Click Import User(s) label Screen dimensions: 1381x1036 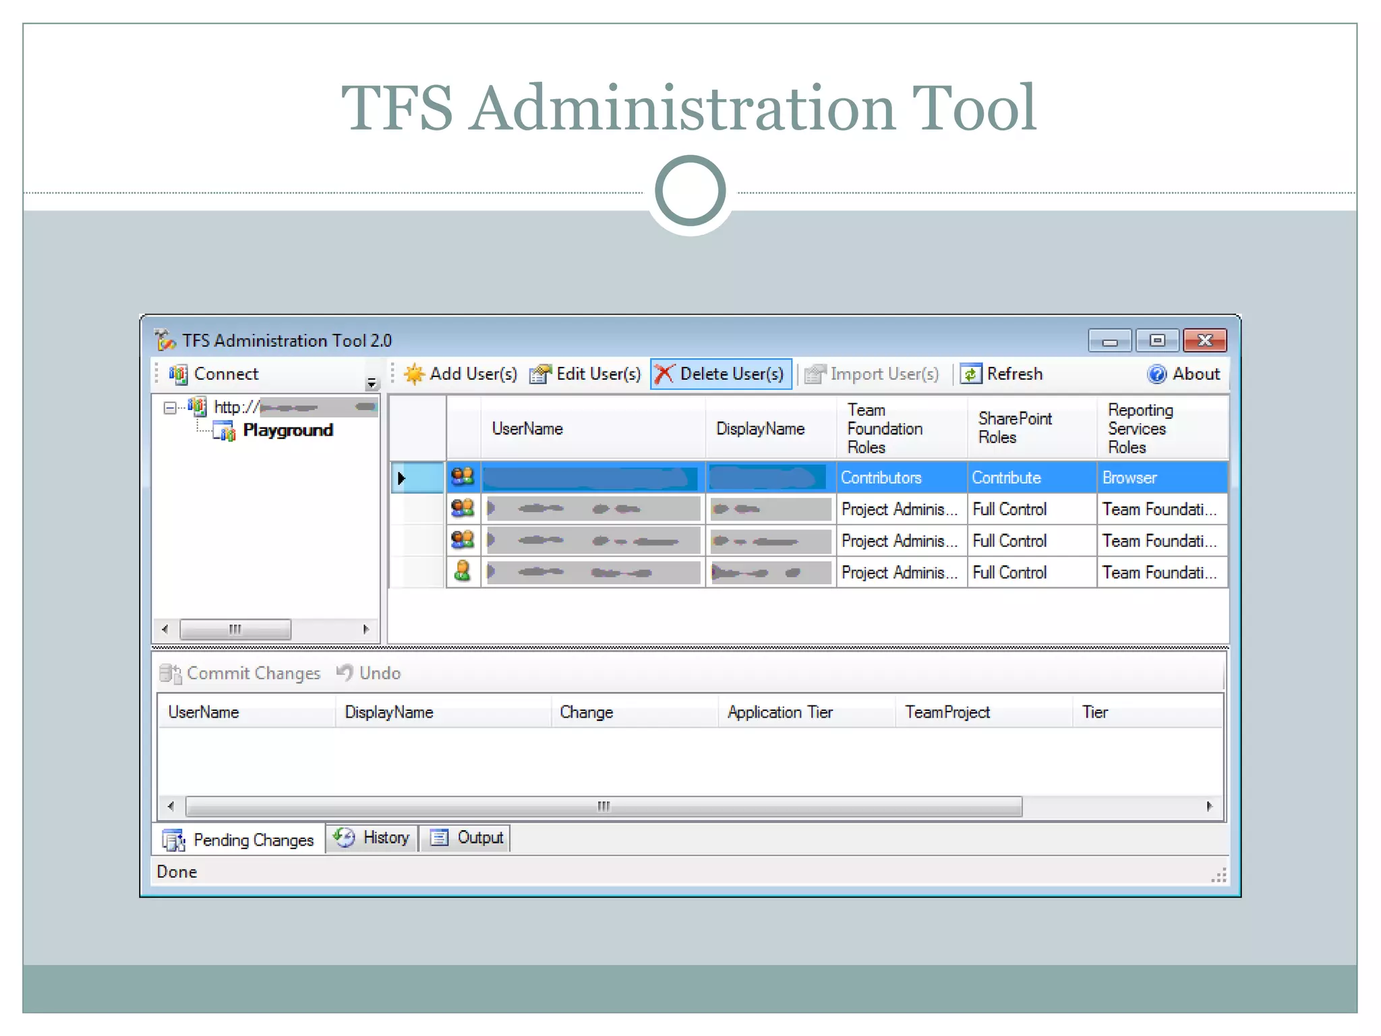(x=884, y=374)
